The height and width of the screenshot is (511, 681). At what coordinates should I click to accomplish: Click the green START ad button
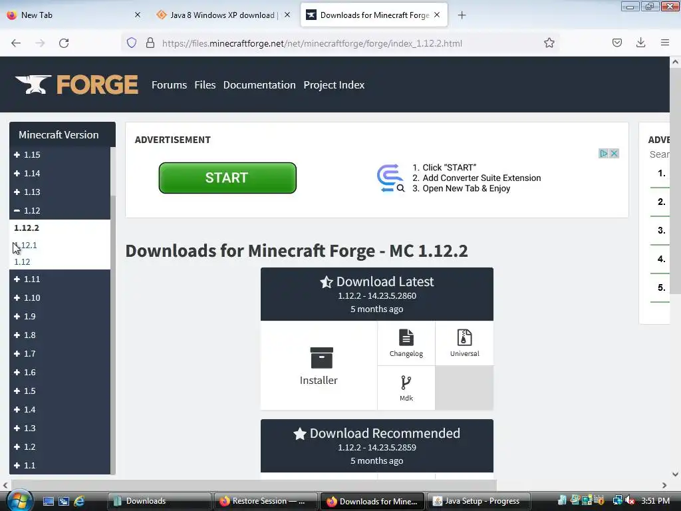coord(227,178)
